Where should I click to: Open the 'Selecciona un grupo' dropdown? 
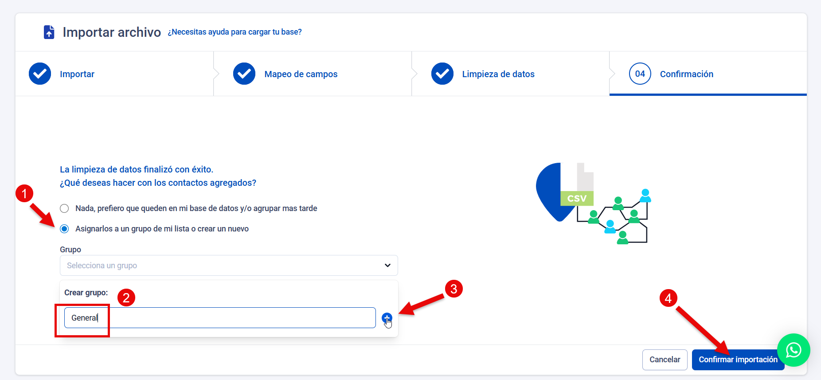(x=222, y=265)
